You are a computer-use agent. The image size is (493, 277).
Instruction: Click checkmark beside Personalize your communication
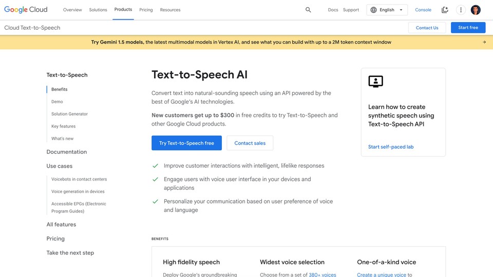pyautogui.click(x=155, y=201)
